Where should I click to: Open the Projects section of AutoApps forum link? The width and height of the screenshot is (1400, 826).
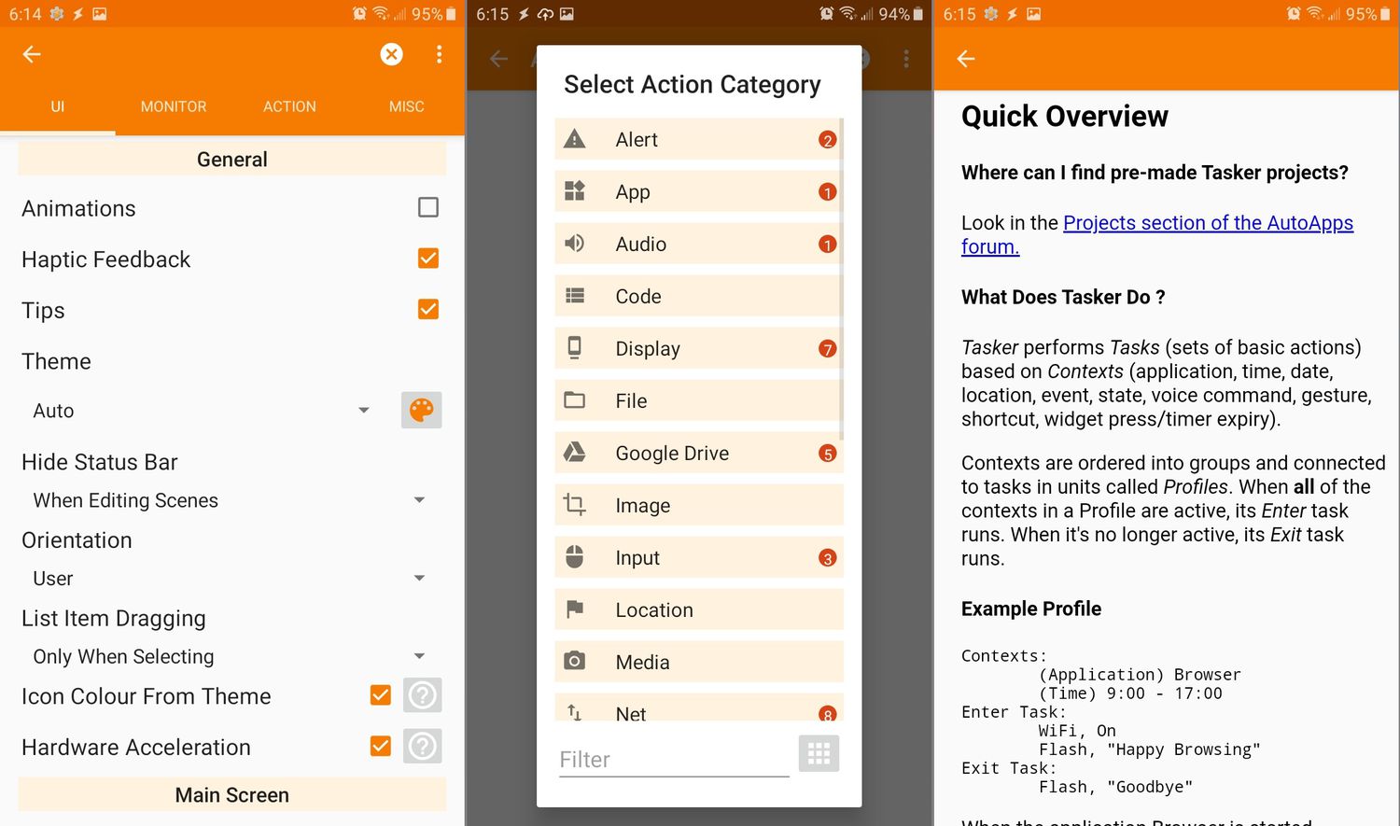(1157, 234)
